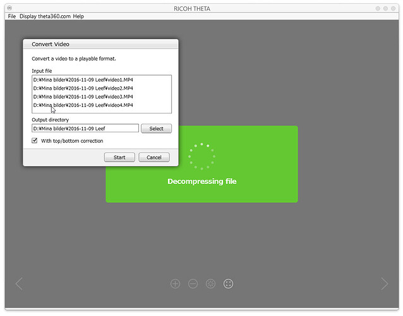403x316 pixels.
Task: Click the Convert Video dialog title
Action: pyautogui.click(x=51, y=44)
